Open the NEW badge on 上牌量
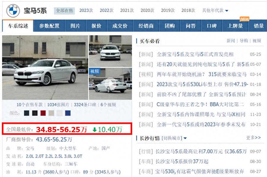 point(244,19)
